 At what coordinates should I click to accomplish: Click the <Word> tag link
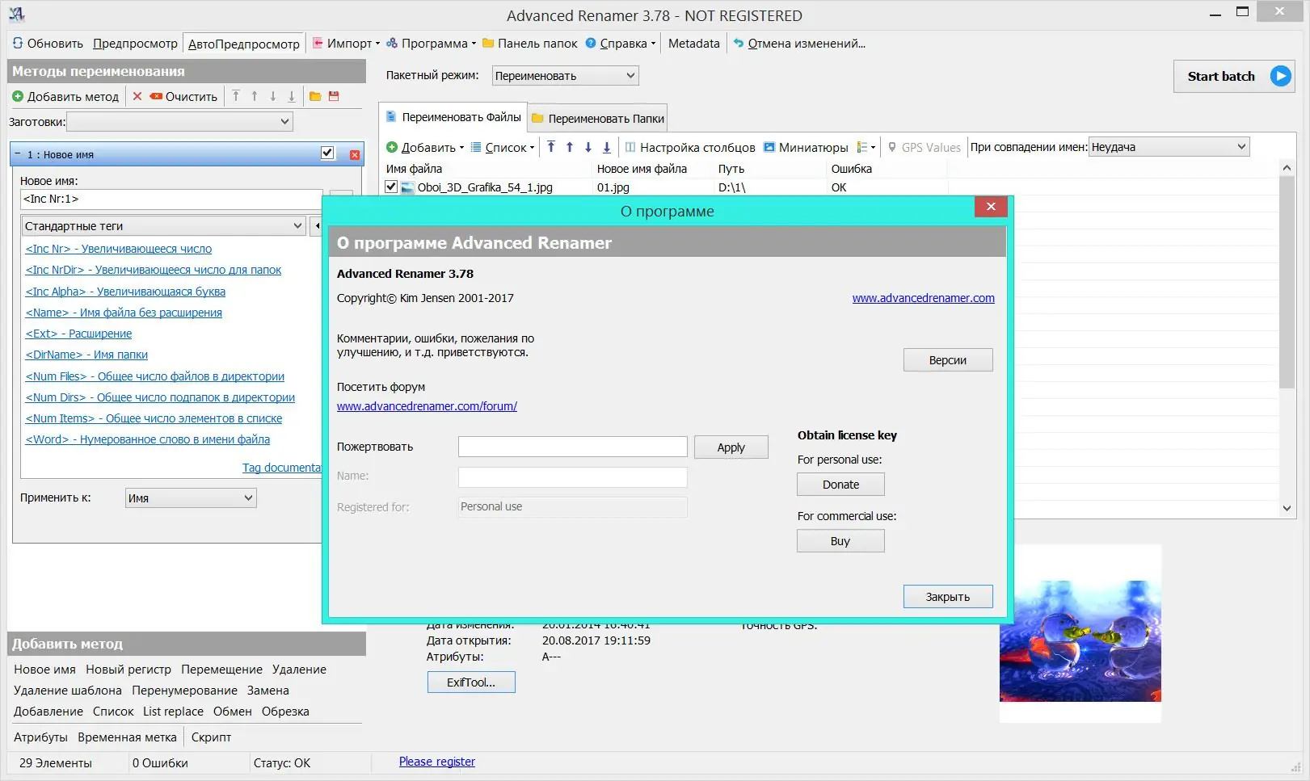148,439
